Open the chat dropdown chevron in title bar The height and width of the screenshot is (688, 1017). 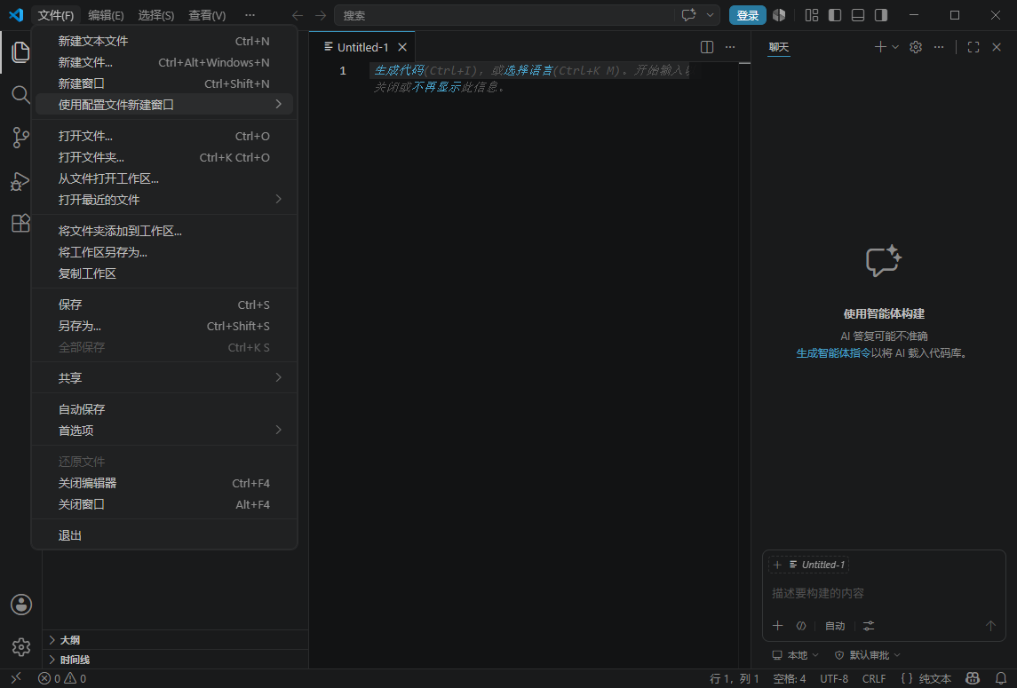[x=711, y=15]
